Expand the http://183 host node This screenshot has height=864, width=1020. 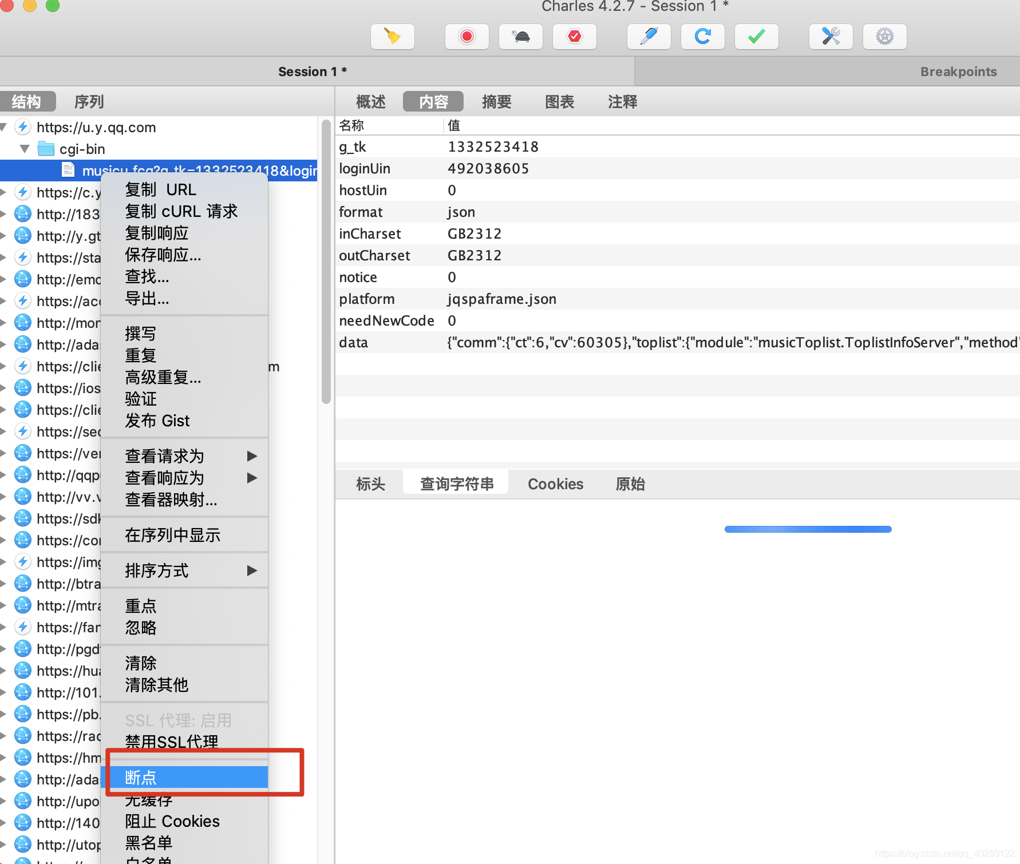coord(3,214)
